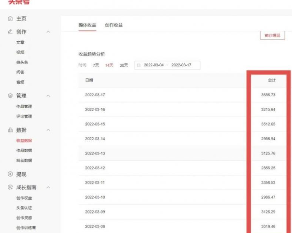This screenshot has width=292, height=233.
Task: Collapse the 数据 section chevron
Action: click(x=48, y=130)
